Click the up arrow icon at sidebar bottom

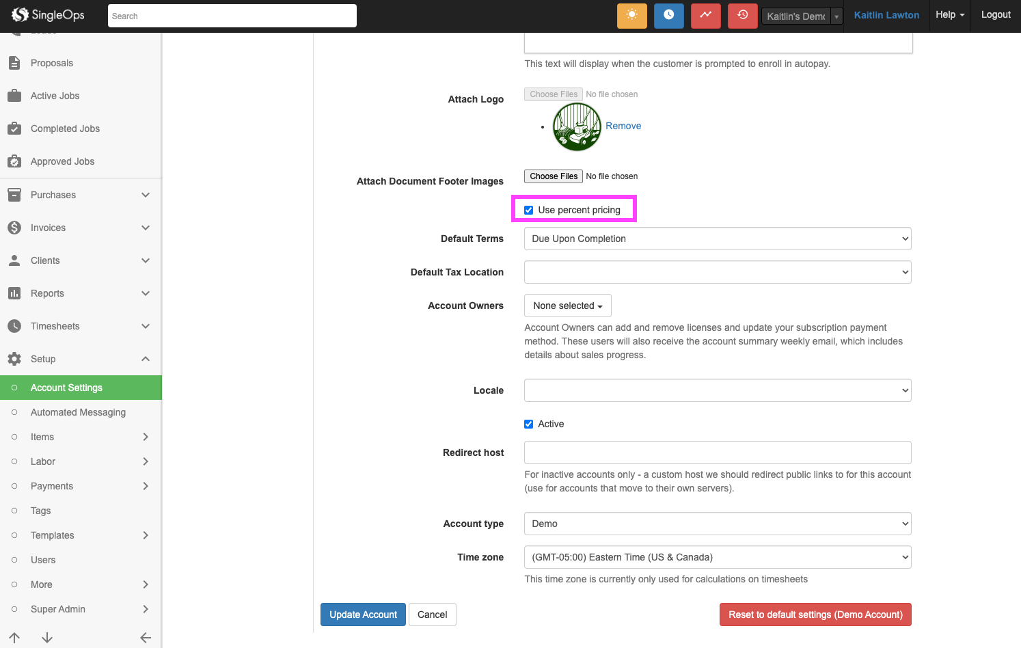[x=14, y=638]
